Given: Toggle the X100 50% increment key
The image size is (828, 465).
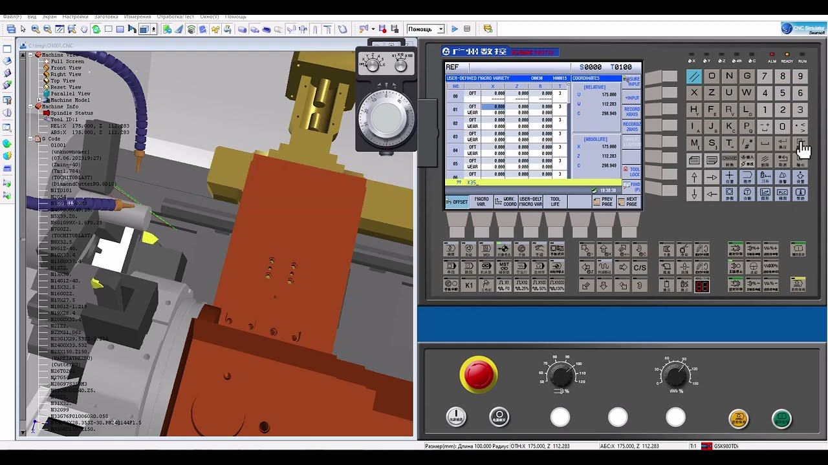Looking at the screenshot, I should [539, 284].
